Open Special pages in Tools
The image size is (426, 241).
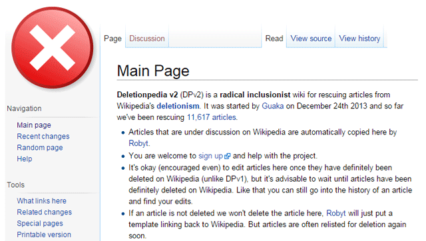pyautogui.click(x=40, y=223)
